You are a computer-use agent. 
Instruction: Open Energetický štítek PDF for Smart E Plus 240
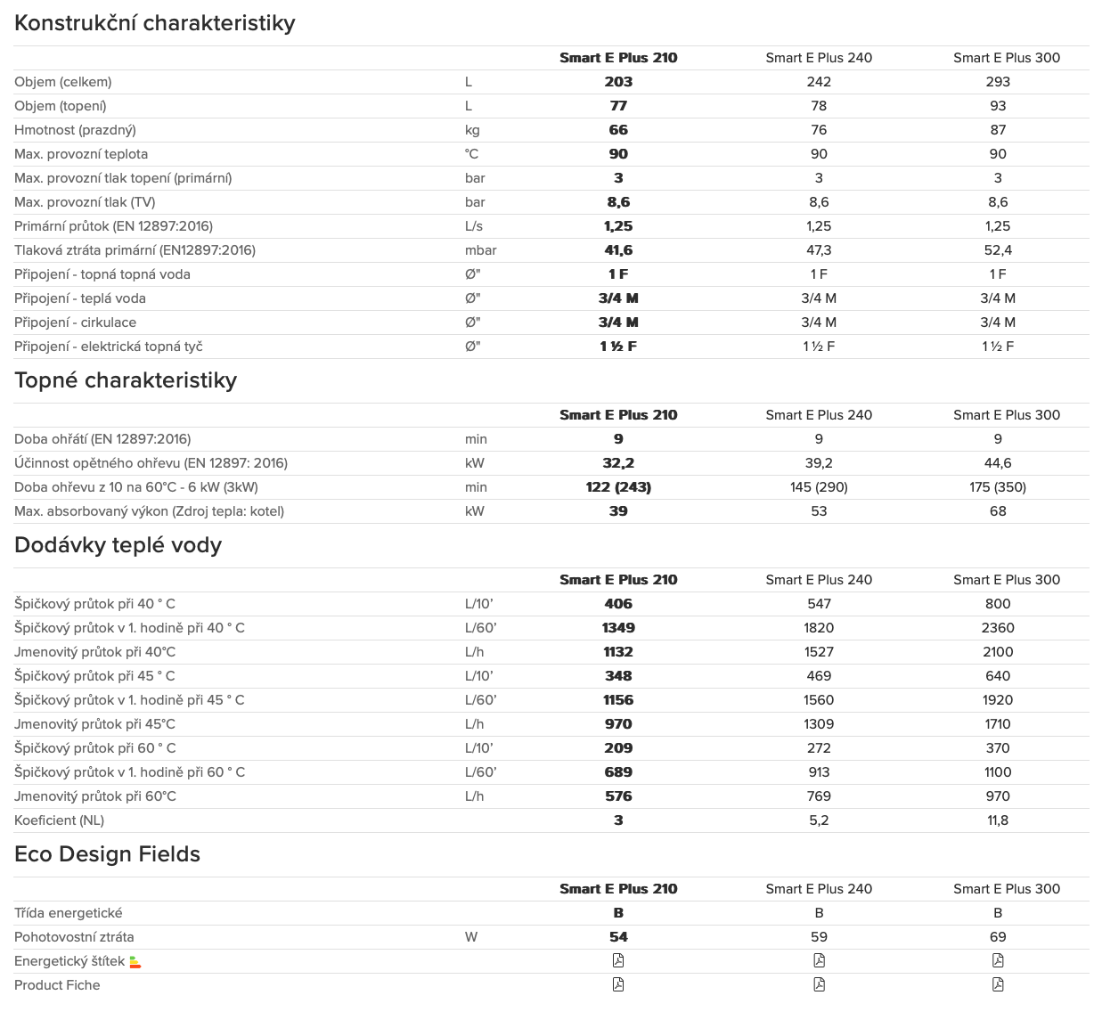click(819, 960)
